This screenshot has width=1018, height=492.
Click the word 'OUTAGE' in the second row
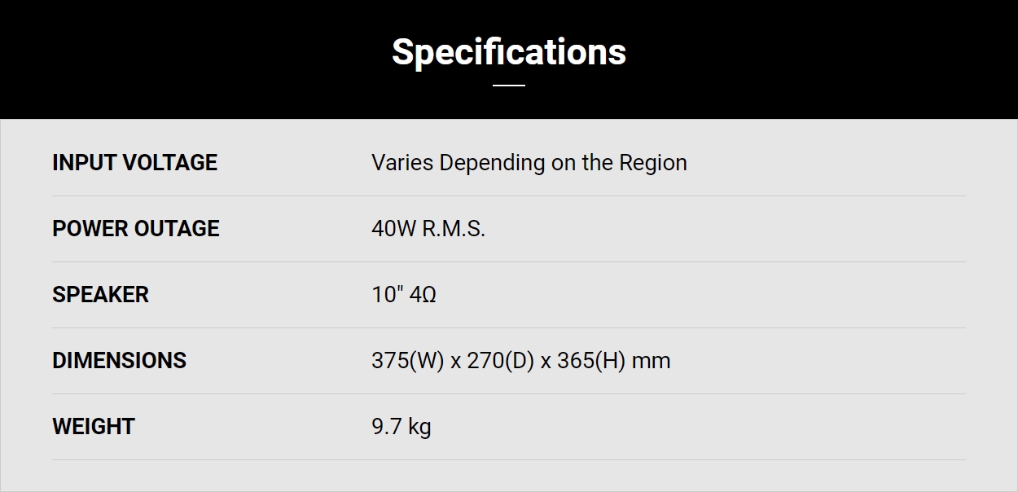tap(177, 228)
